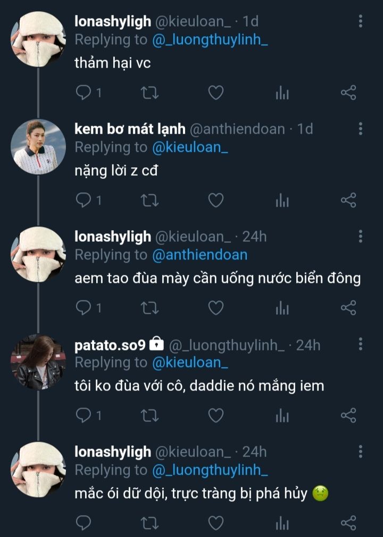Image resolution: width=383 pixels, height=537 pixels.
Task: Like the "mắc ói dữ dội" tweet
Action: click(215, 522)
